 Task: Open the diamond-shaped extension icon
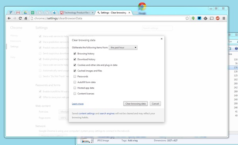coord(205,18)
